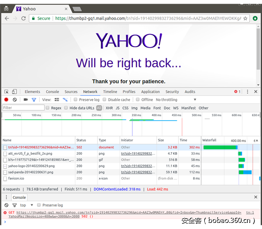Open the Console tab in DevTools

pos(52,92)
